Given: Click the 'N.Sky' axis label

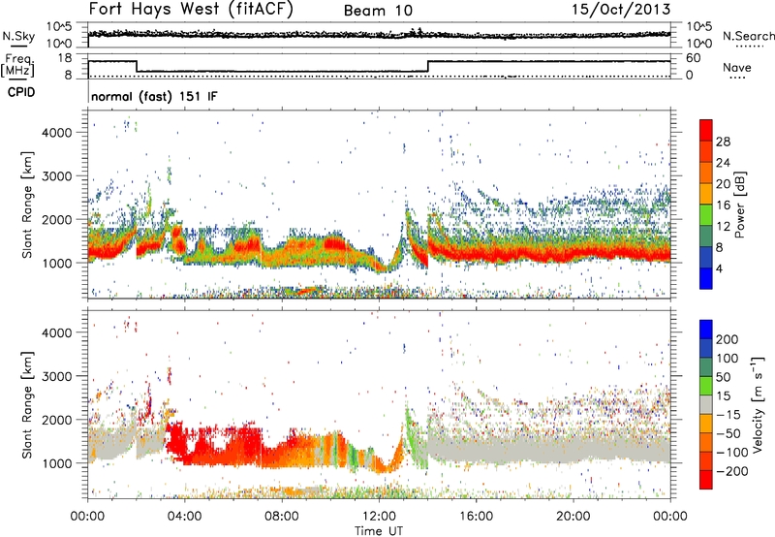Looking at the screenshot, I should tap(18, 36).
